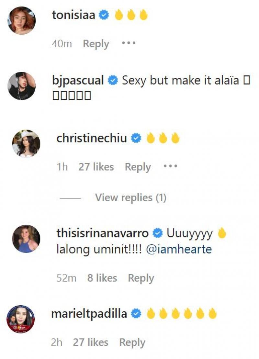Open the tonisiaa username link
Screen dimensions: 259x359
73,15
